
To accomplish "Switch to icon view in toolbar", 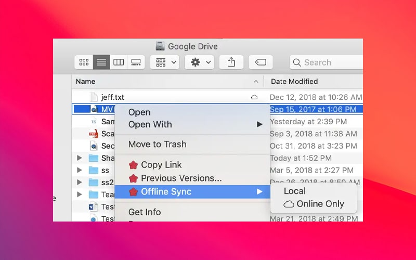I will pos(84,62).
